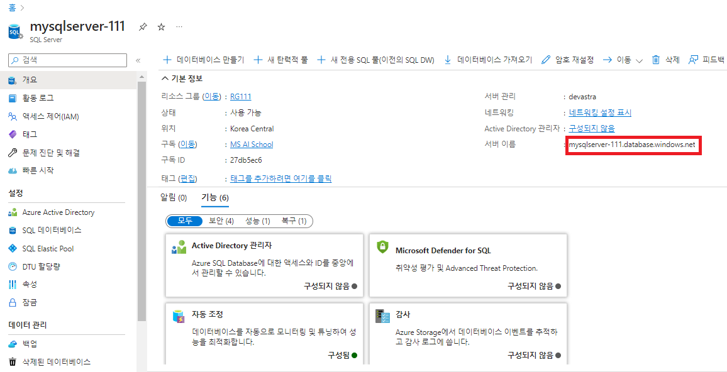Click 이동 link next to 구독
This screenshot has width=727, height=372.
pos(187,145)
